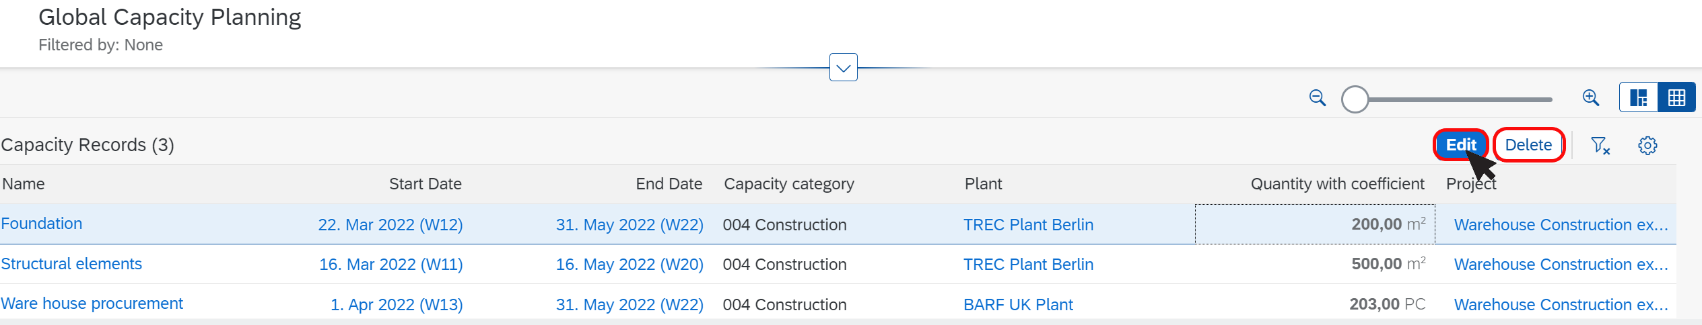Expand the header with the chevron button
1702x325 pixels.
[843, 67]
